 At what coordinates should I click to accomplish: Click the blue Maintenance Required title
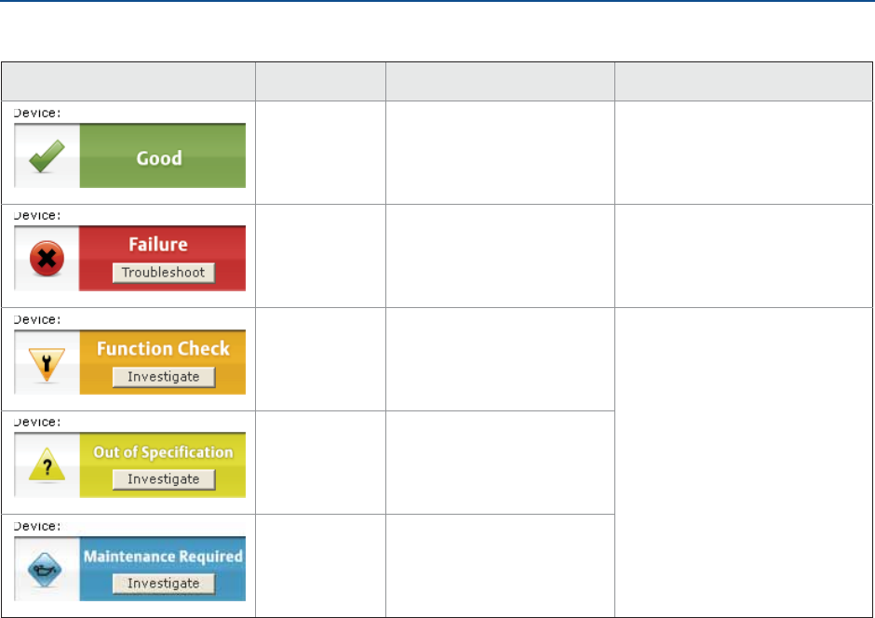coord(163,557)
